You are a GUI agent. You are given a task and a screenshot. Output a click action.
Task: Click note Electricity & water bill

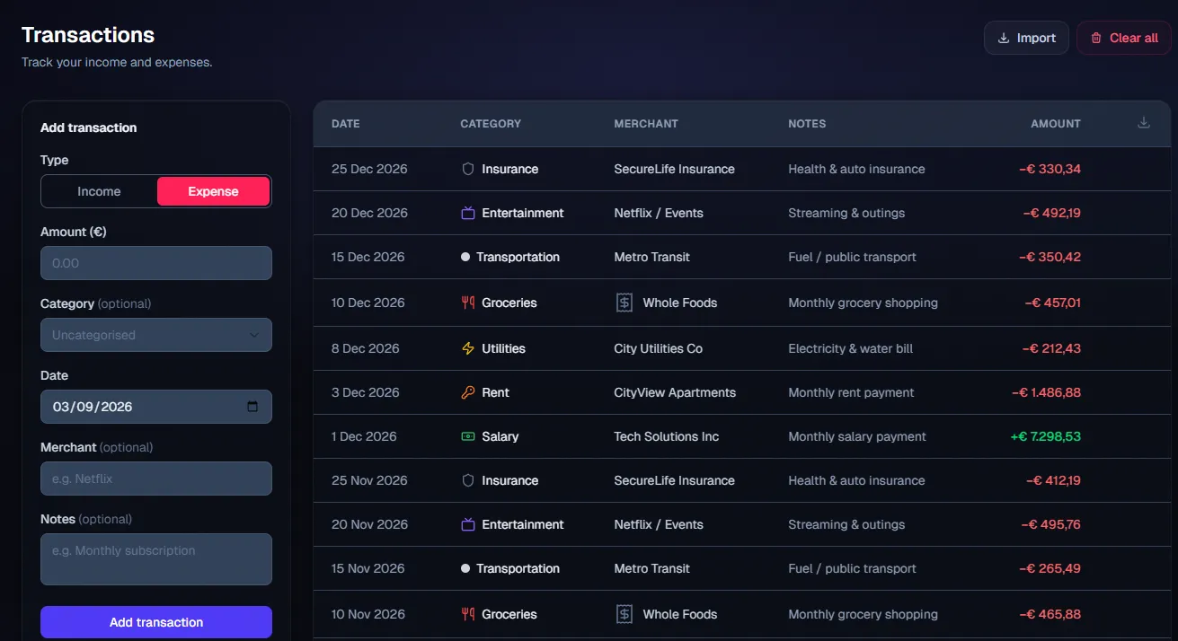click(851, 348)
